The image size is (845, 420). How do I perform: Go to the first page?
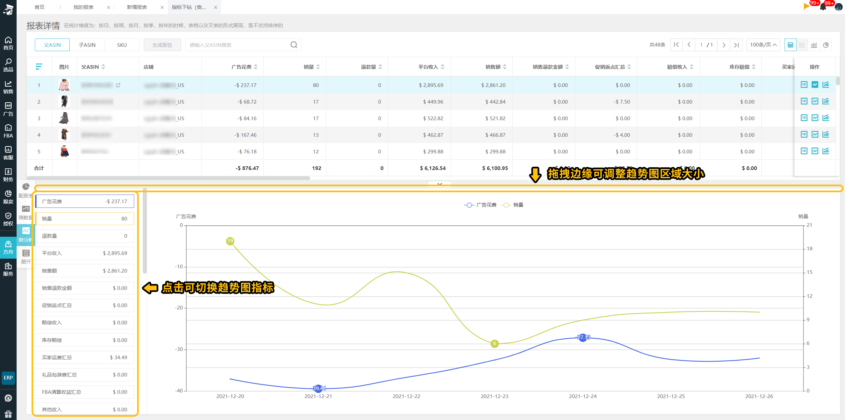tap(676, 45)
